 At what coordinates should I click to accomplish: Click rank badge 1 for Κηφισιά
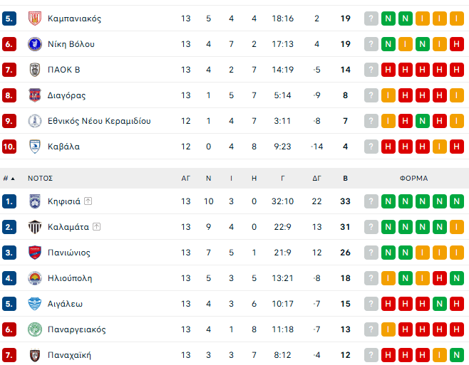(x=9, y=201)
